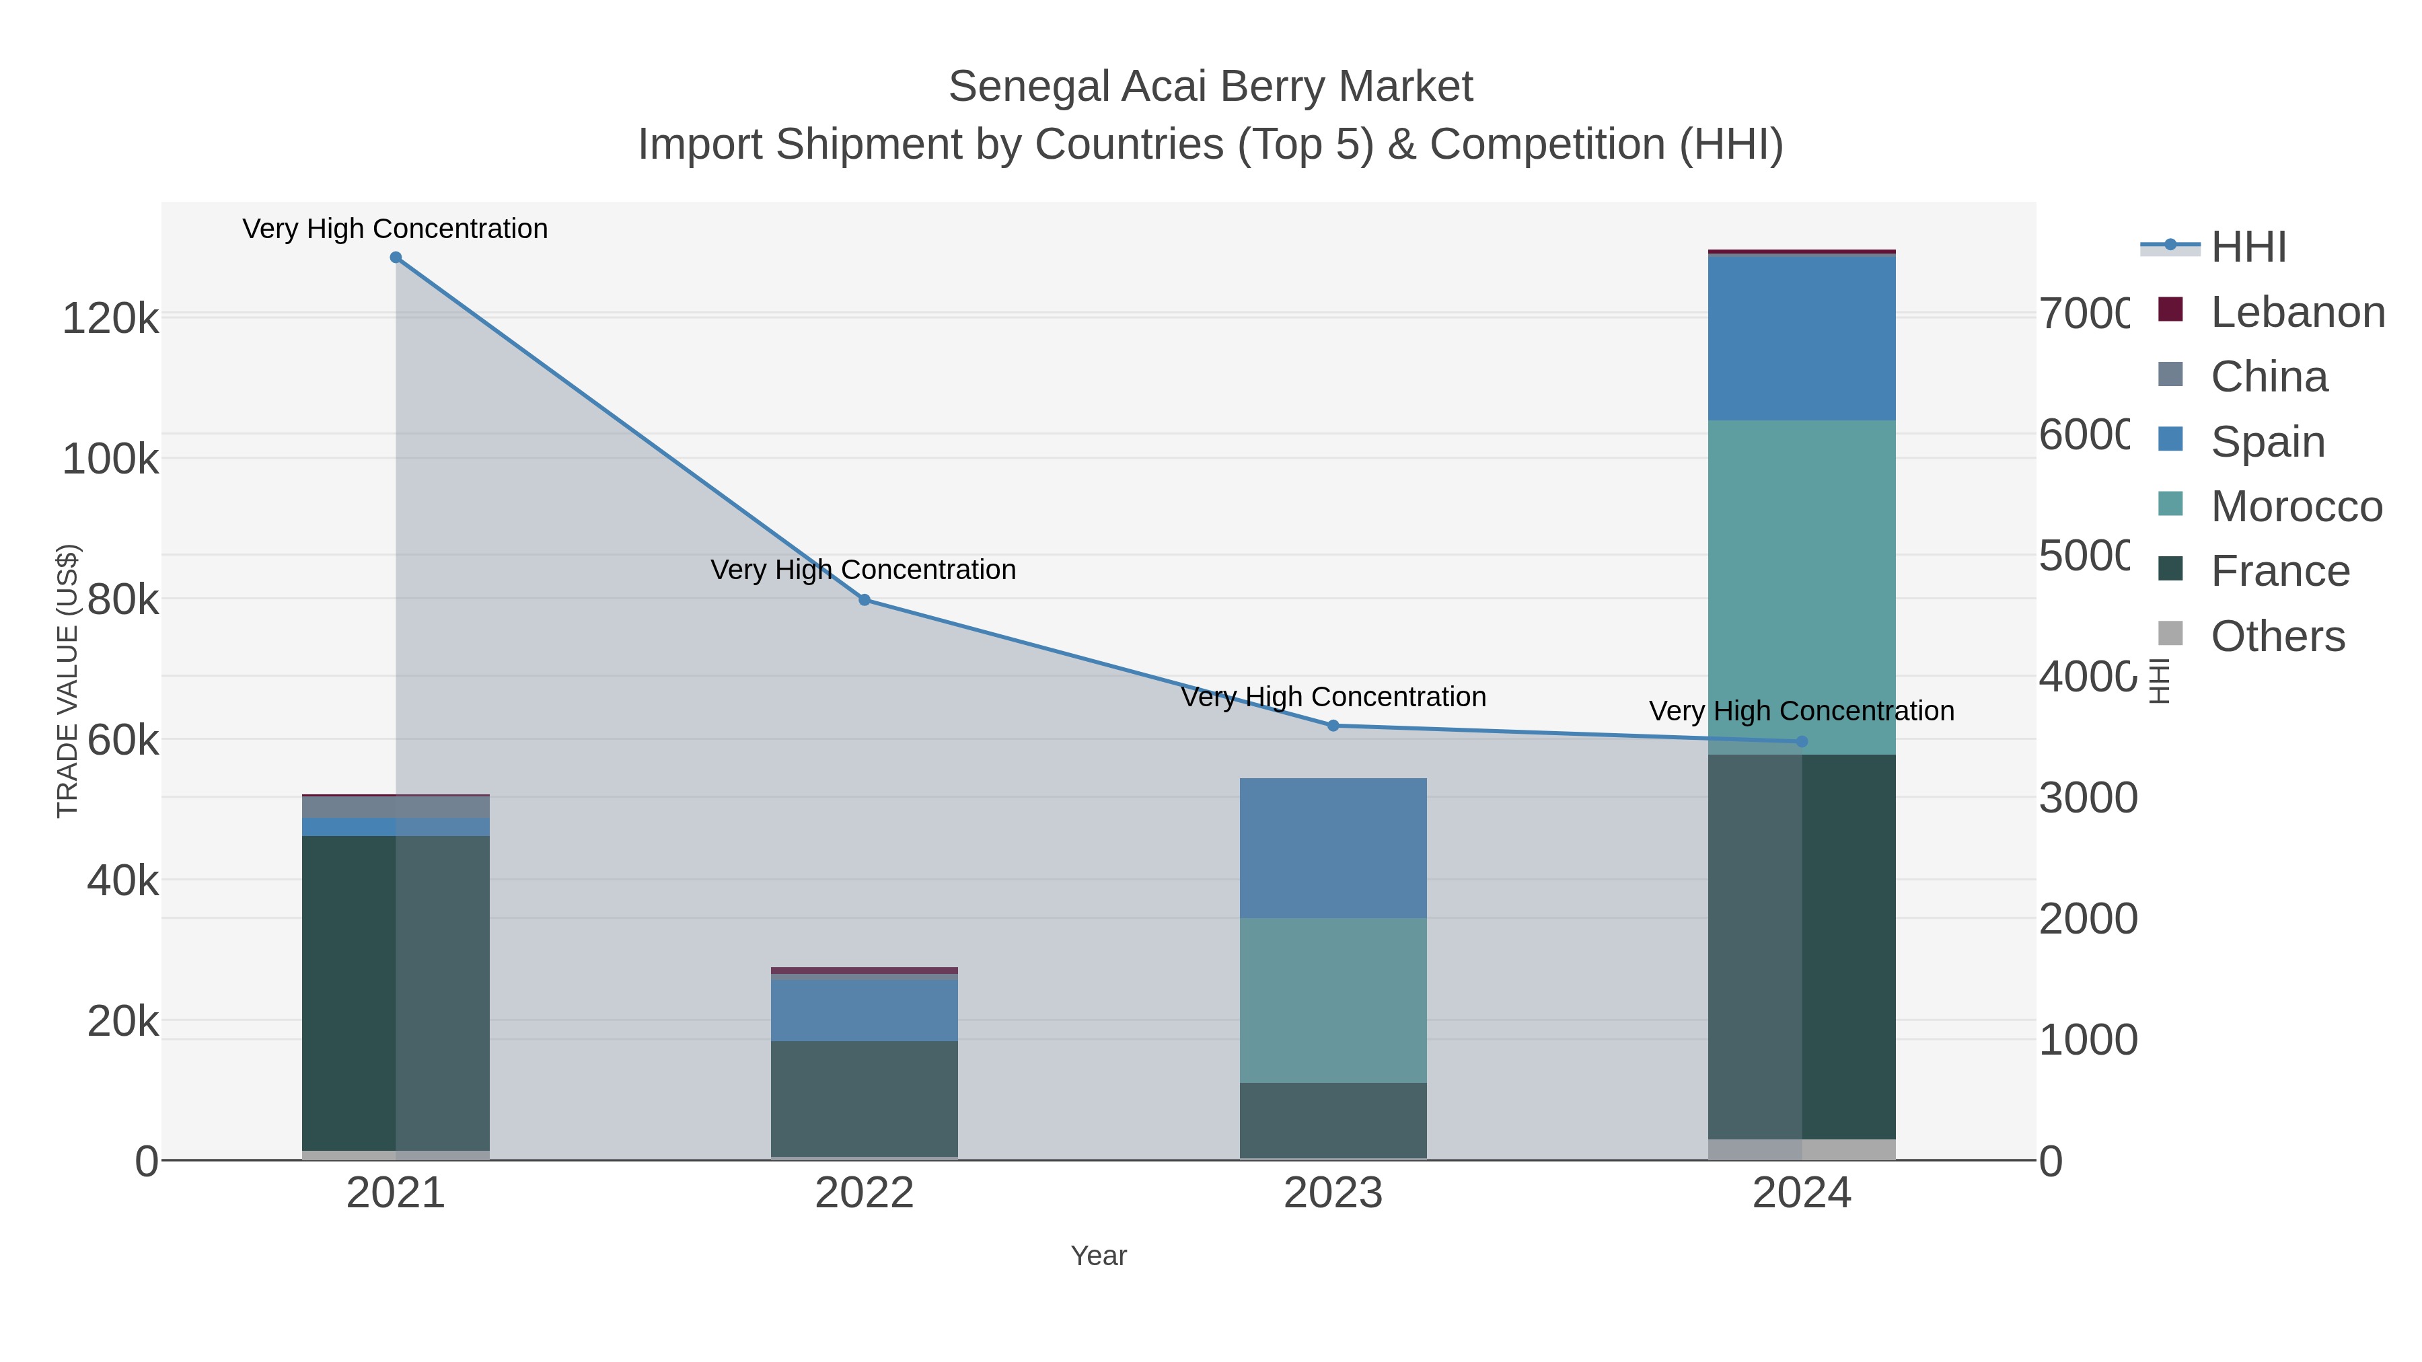Click the Others segment in the 2024 bar

(x=1802, y=1149)
